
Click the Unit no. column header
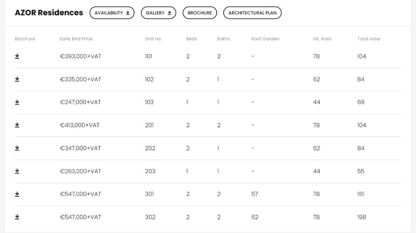pyautogui.click(x=153, y=38)
